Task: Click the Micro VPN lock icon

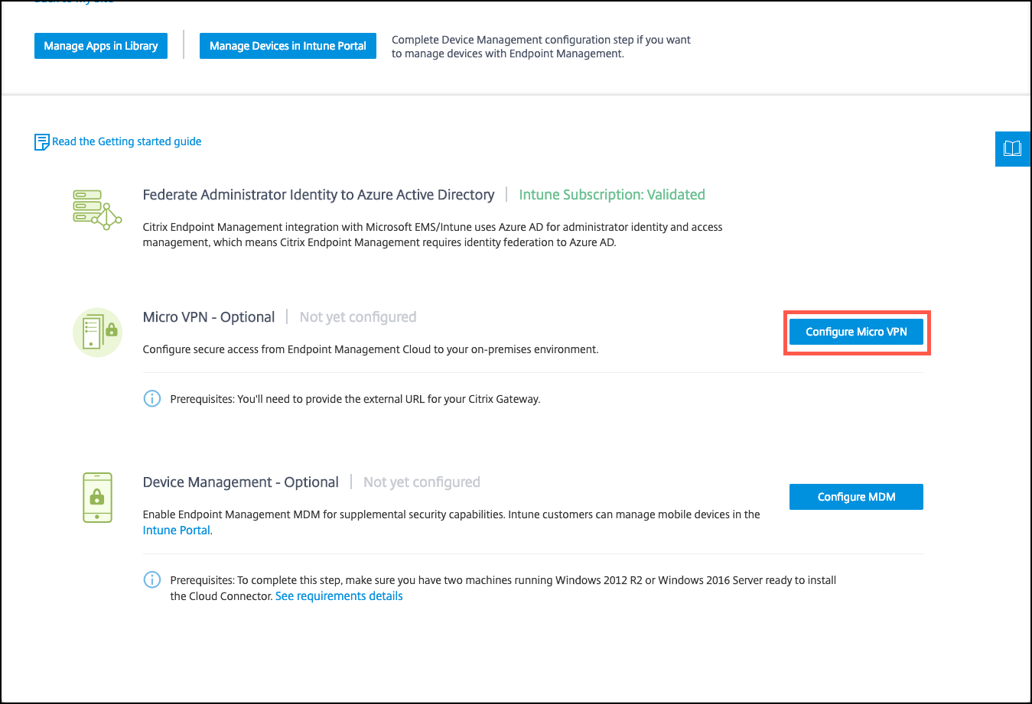Action: click(x=97, y=333)
